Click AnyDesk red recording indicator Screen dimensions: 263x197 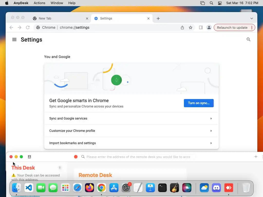pyautogui.click(x=76, y=157)
